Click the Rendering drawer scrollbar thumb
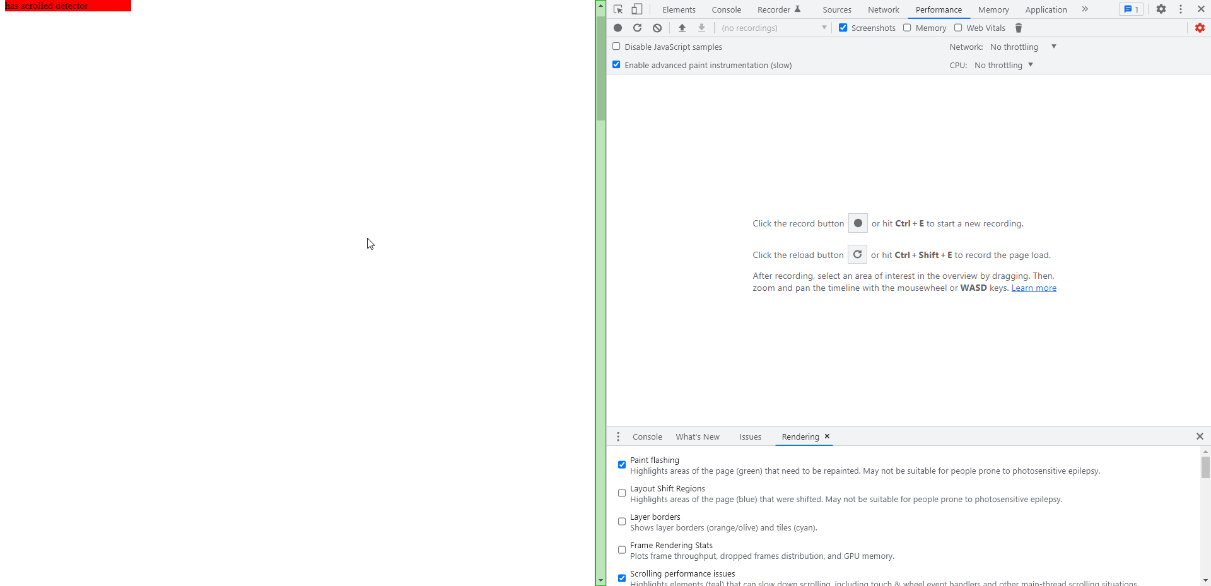This screenshot has width=1211, height=586. click(1205, 467)
